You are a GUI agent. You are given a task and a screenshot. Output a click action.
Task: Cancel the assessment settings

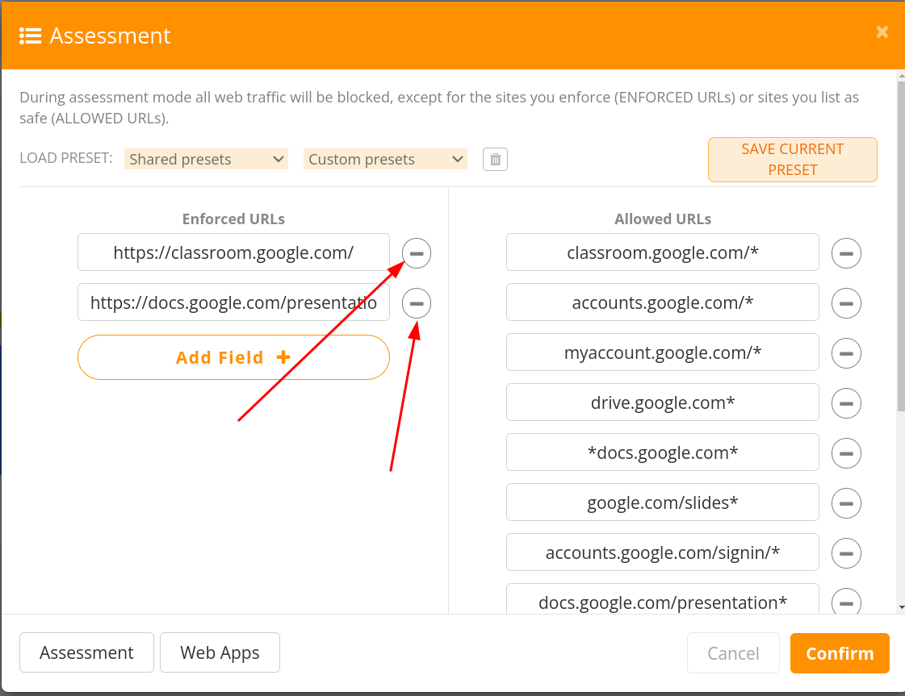click(x=733, y=652)
